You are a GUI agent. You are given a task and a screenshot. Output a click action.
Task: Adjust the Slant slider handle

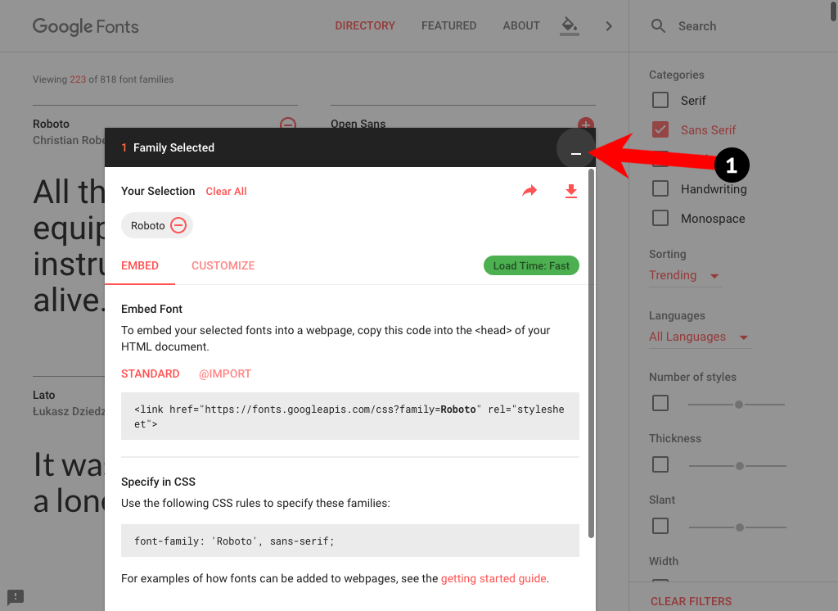click(740, 527)
